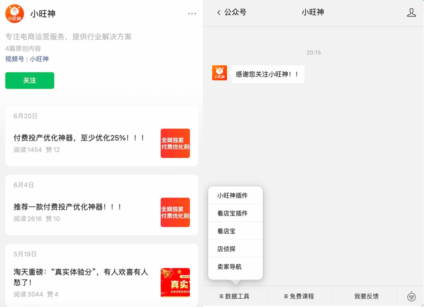Collapse the 数据工具 bottom menu
The image size is (424, 307).
point(234,296)
